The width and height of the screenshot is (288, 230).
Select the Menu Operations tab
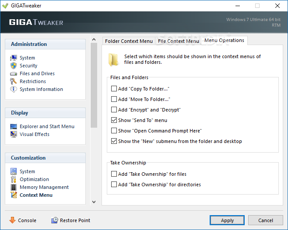[x=224, y=40]
